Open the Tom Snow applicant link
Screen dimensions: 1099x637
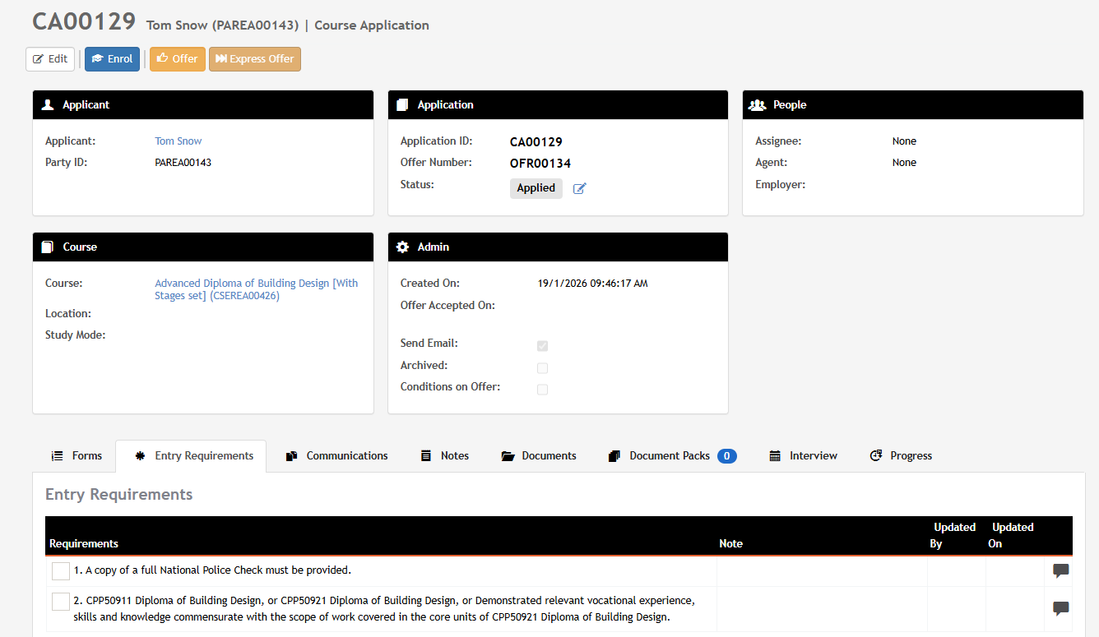click(179, 141)
